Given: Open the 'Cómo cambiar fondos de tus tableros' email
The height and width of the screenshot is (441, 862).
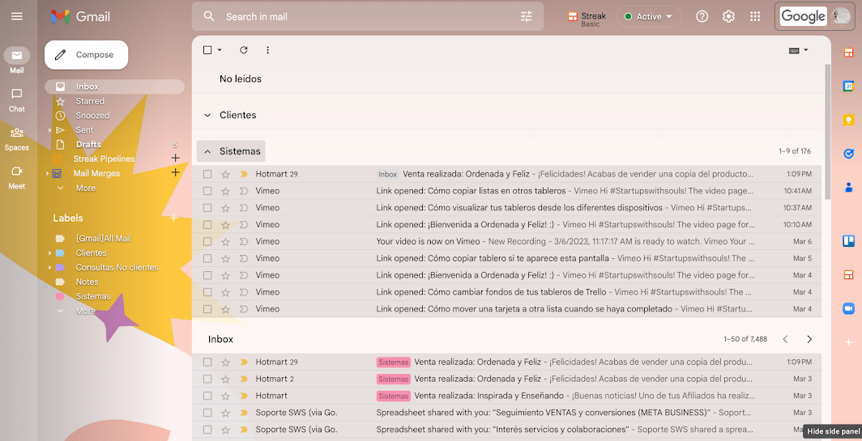Looking at the screenshot, I should (x=506, y=292).
